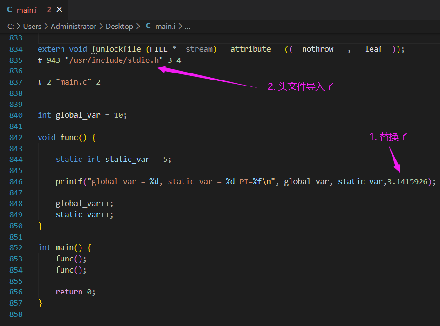
Task: Click global_var++ statement on line 848
Action: (x=84, y=204)
